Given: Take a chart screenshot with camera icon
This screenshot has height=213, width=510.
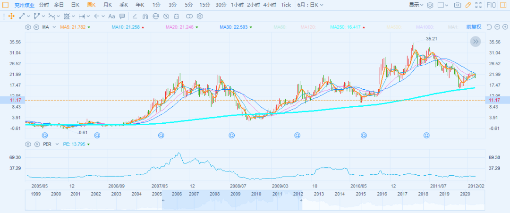Looking at the screenshot, I should coord(457,5).
